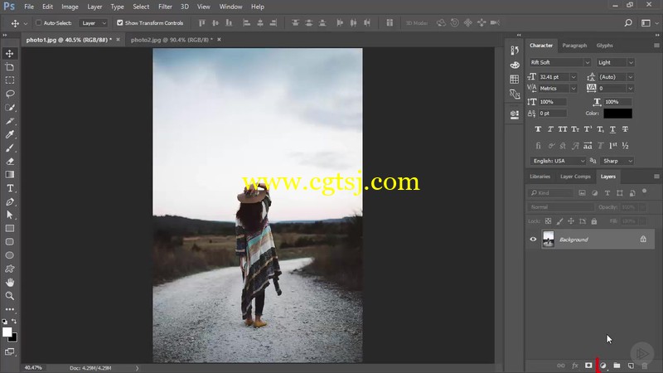663x373 pixels.
Task: Open the Rift Soft font family dropdown
Action: point(588,63)
